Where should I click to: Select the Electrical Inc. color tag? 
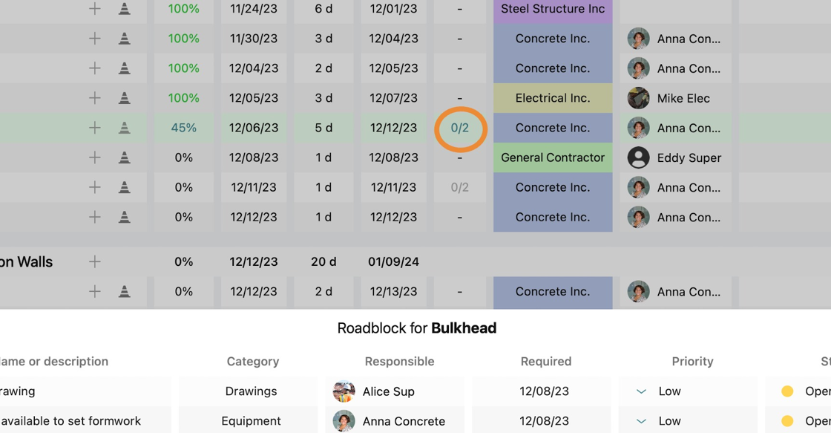coord(553,98)
